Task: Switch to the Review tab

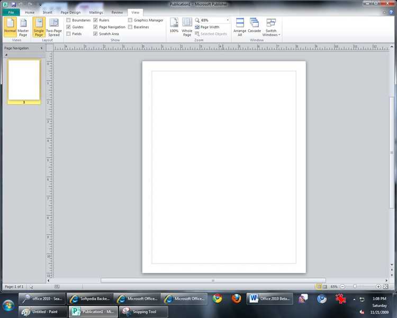Action: point(117,12)
